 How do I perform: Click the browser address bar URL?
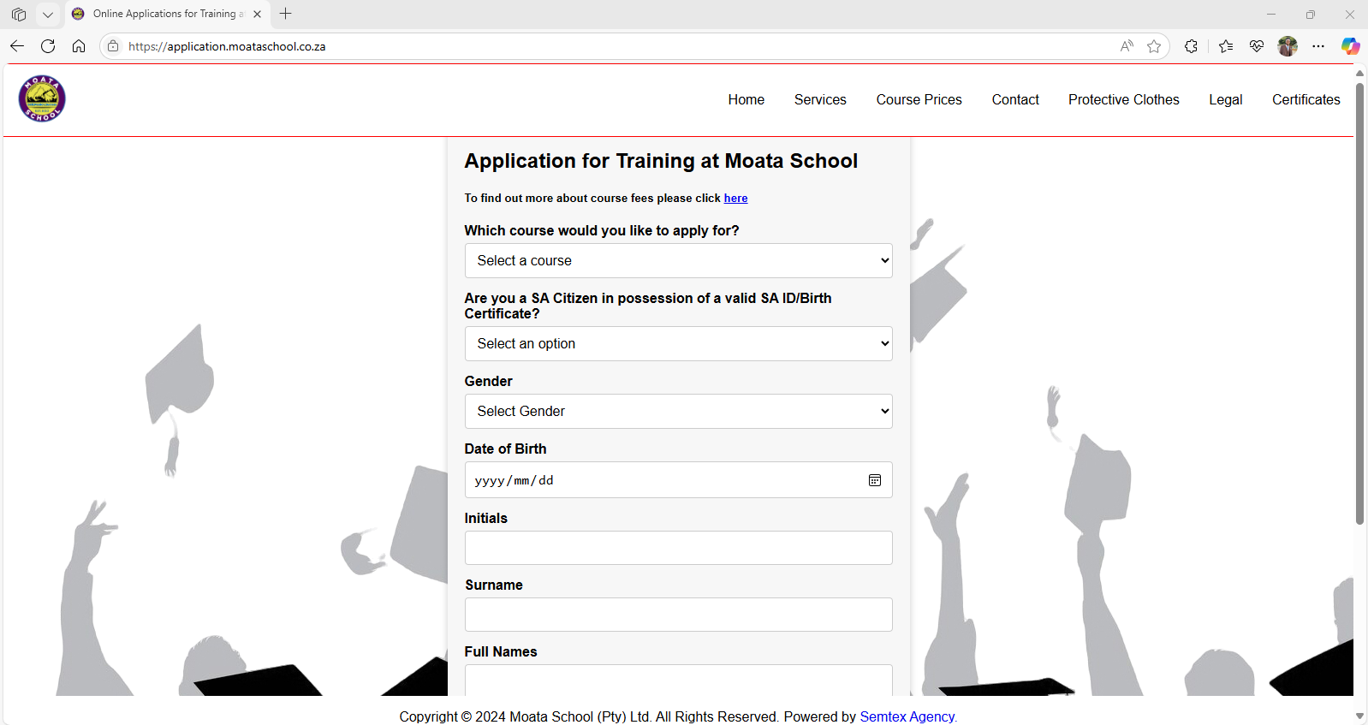(x=227, y=46)
